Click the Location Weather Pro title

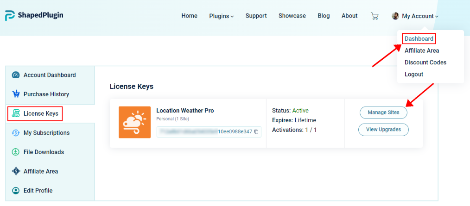(185, 111)
